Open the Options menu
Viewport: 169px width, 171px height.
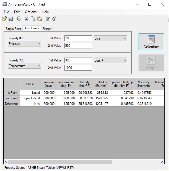31,12
